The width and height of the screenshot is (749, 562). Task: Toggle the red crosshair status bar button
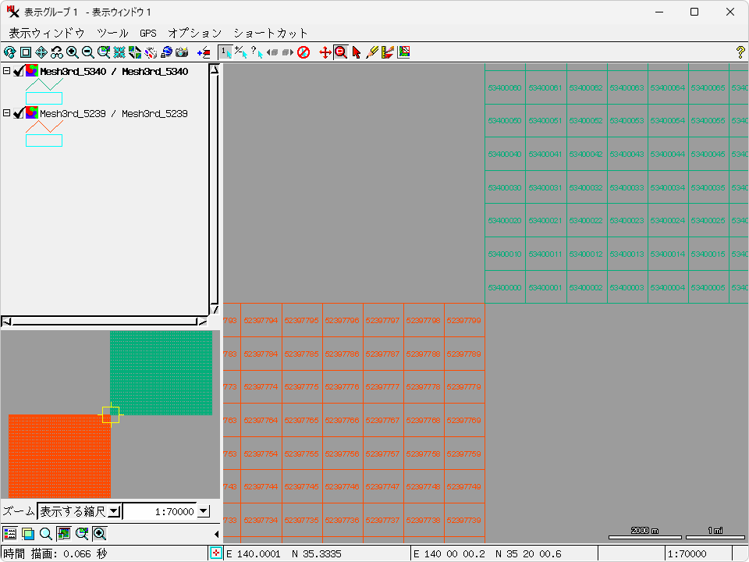[216, 553]
